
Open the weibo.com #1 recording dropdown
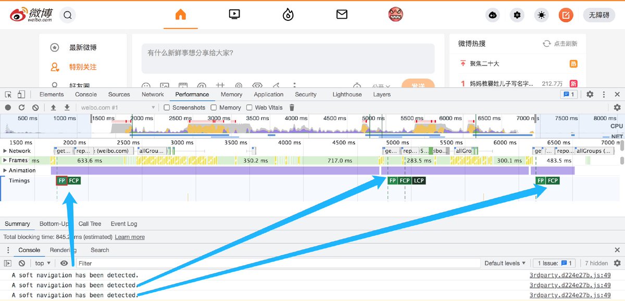click(118, 108)
